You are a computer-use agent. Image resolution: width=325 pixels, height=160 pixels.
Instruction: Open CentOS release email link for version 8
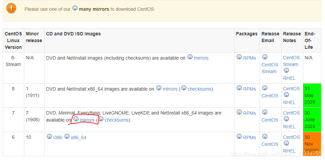click(270, 96)
